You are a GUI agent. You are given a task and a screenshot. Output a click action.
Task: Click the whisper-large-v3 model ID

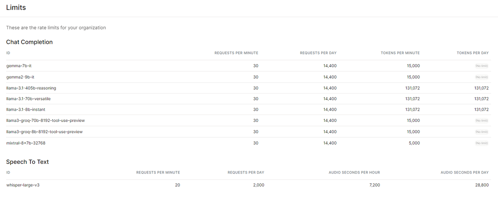23,185
